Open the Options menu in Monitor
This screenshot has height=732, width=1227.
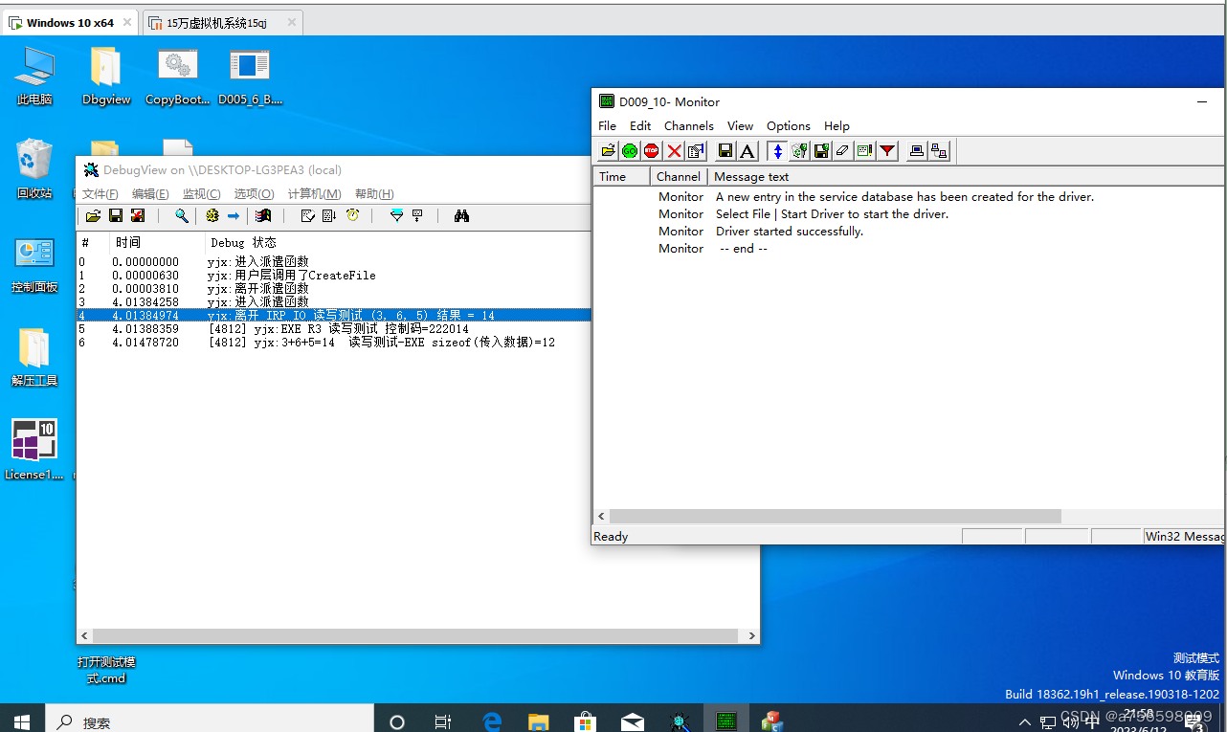click(789, 125)
